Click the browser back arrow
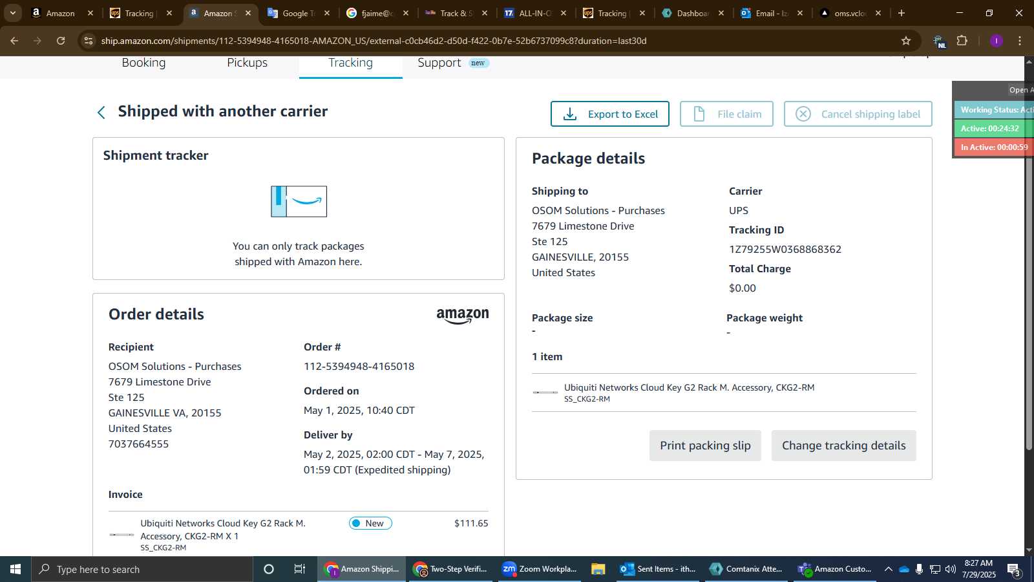 click(x=14, y=41)
